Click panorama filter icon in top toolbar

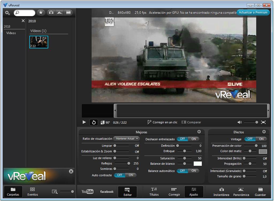point(60,13)
